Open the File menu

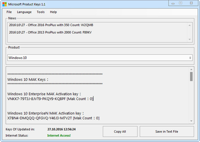(9, 12)
